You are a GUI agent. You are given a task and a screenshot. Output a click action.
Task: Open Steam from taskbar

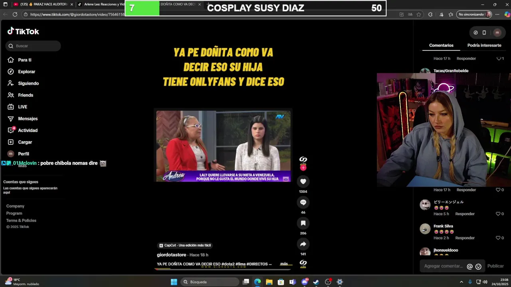point(316,282)
